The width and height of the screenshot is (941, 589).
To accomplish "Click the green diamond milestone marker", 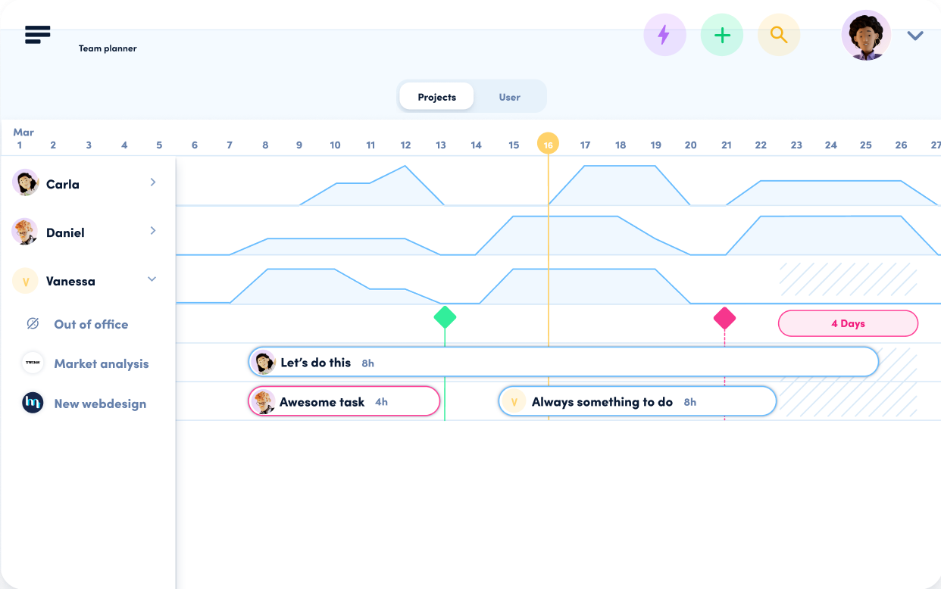I will [445, 317].
